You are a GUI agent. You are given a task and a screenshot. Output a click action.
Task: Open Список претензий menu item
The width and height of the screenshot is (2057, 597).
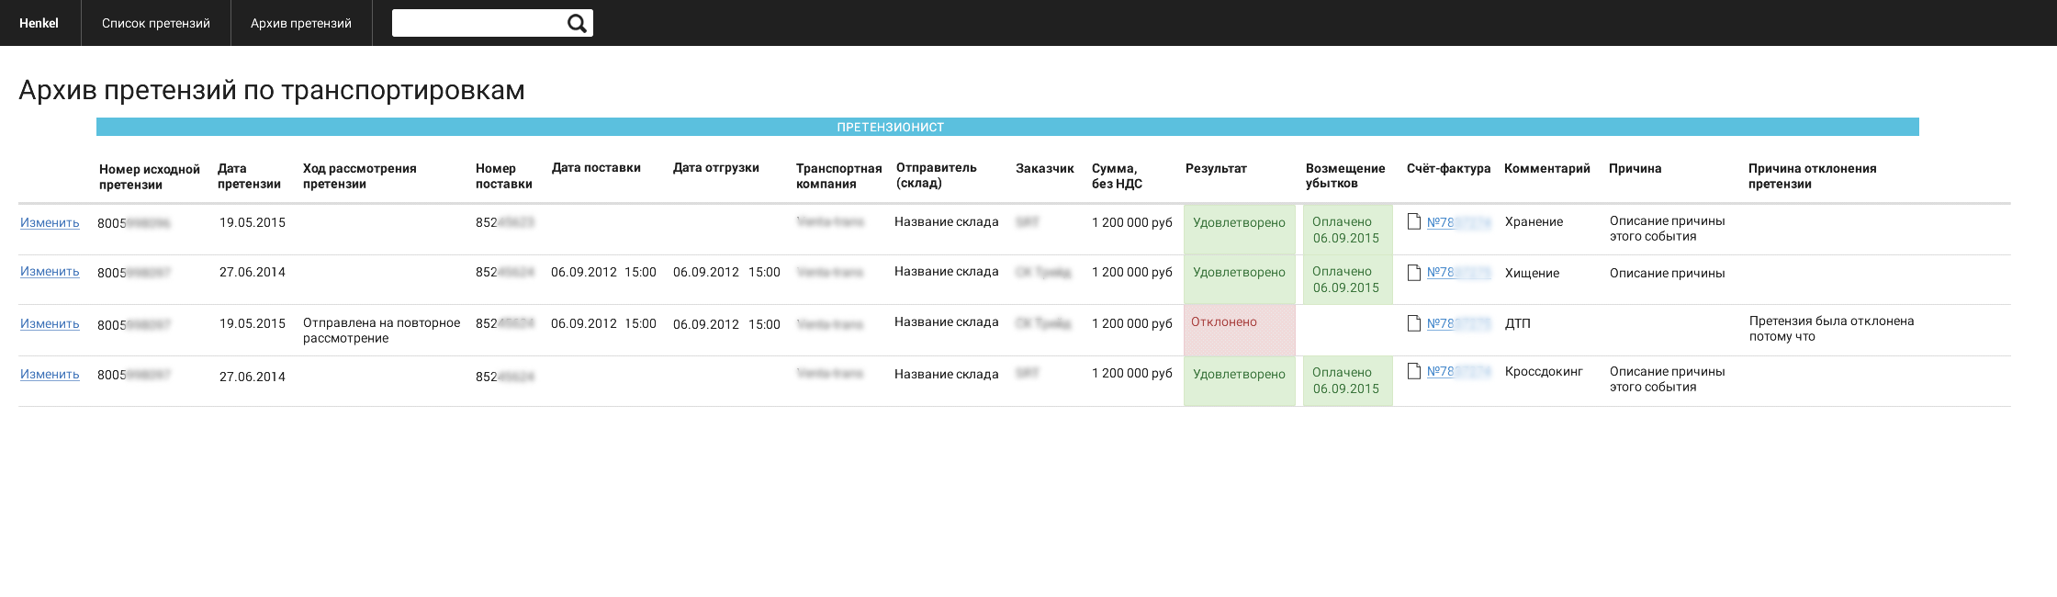[x=156, y=23]
